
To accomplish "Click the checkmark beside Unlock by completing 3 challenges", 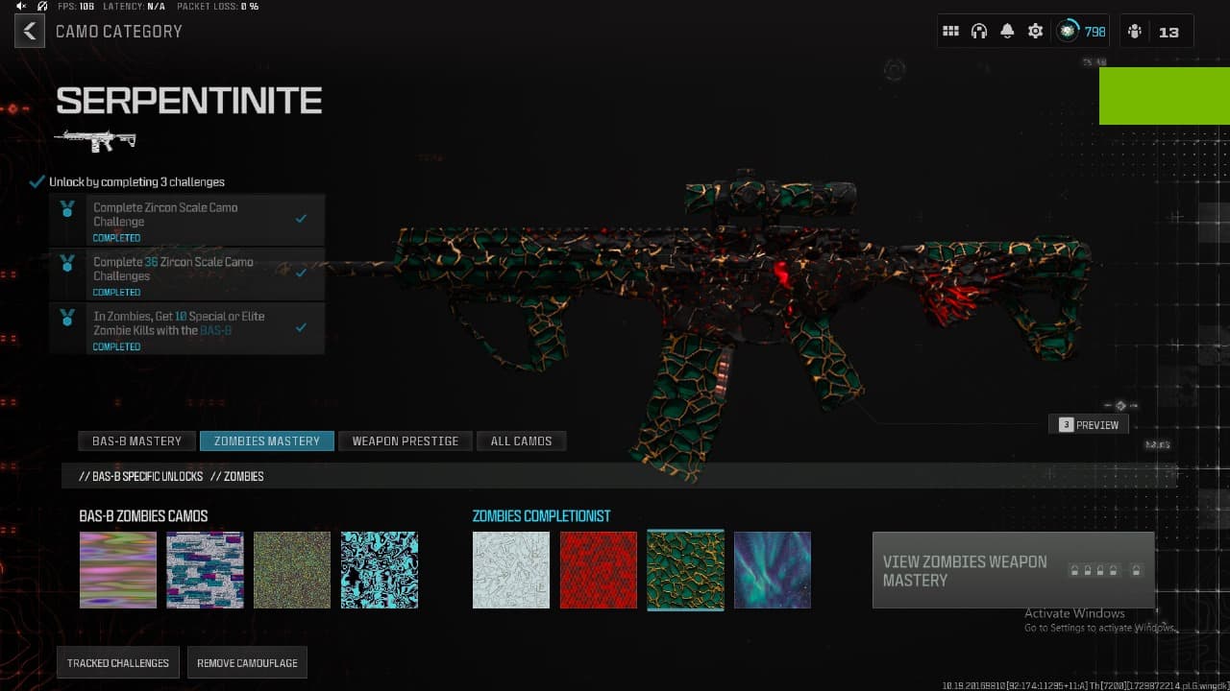I will pyautogui.click(x=37, y=181).
